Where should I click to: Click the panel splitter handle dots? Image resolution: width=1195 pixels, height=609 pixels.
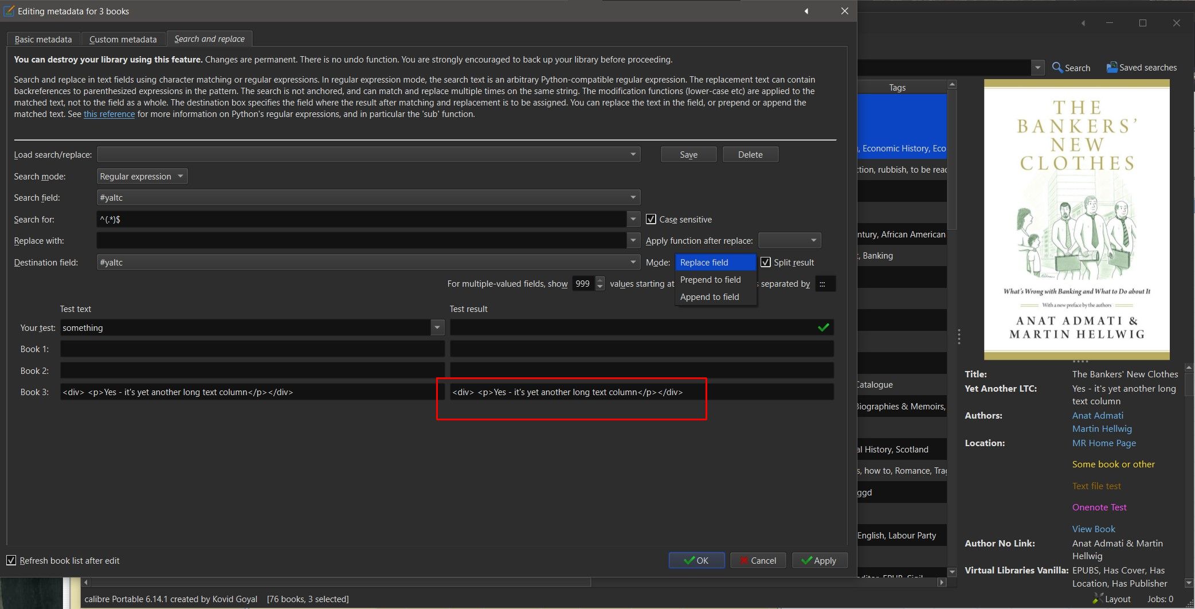pyautogui.click(x=958, y=337)
